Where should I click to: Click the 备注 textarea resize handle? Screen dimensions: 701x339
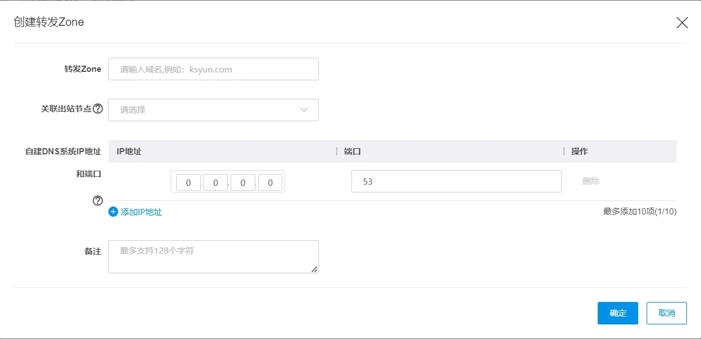tap(314, 269)
